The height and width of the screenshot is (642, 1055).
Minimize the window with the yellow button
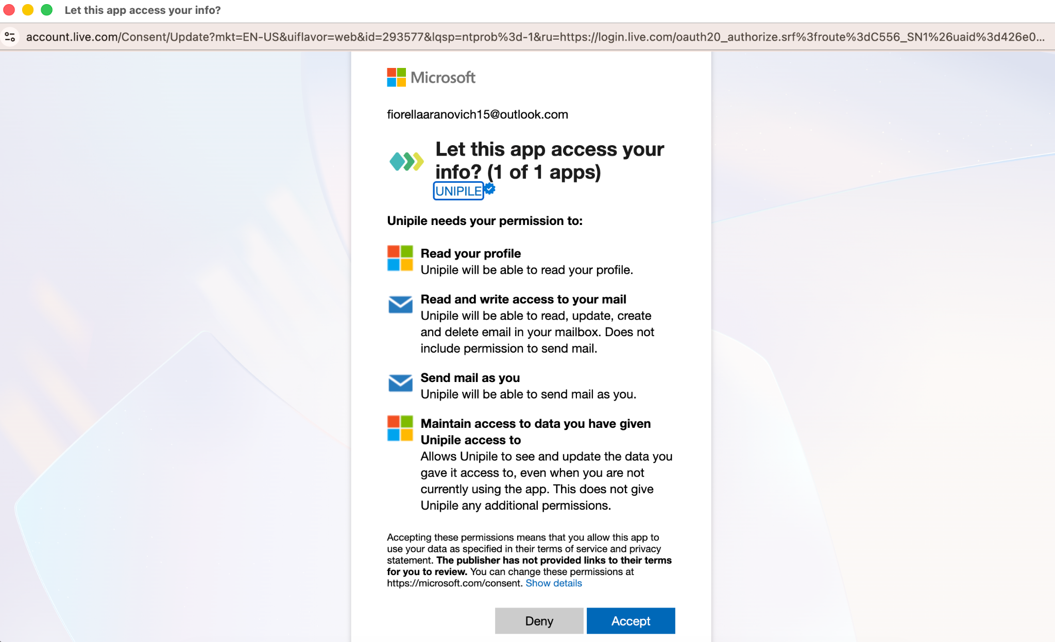pyautogui.click(x=28, y=10)
